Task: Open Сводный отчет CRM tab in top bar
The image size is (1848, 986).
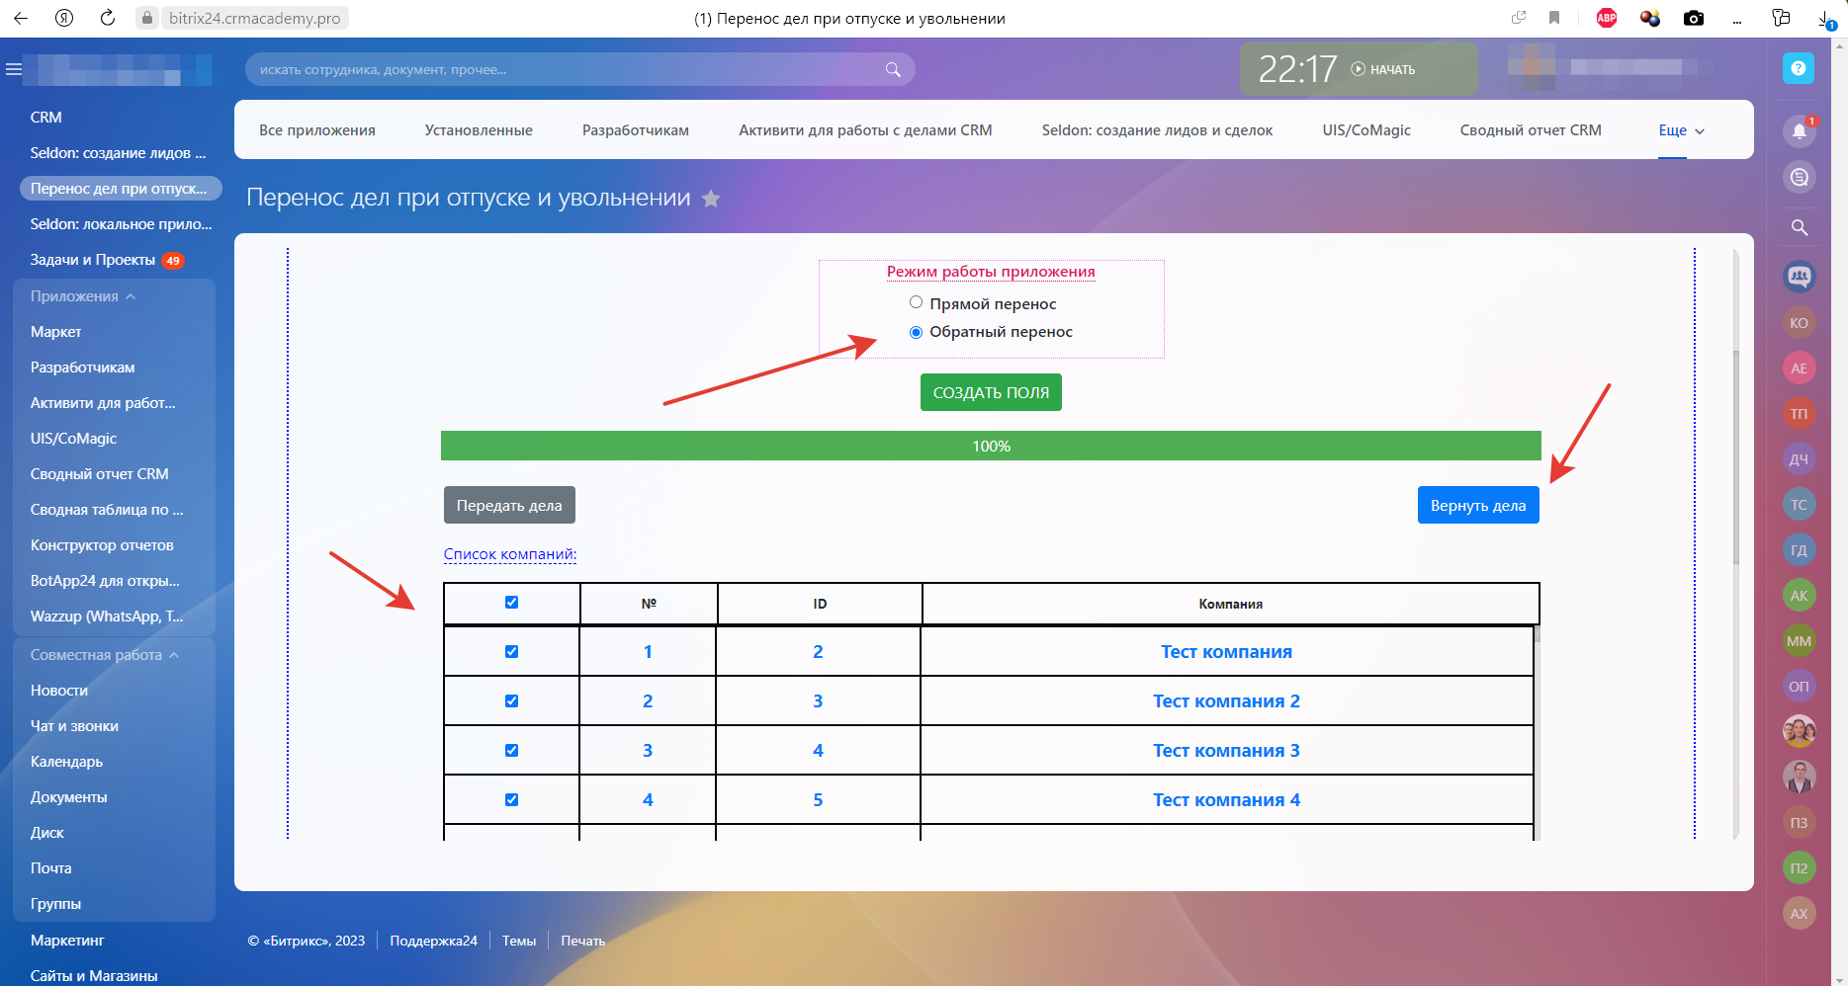Action: coord(1531,130)
